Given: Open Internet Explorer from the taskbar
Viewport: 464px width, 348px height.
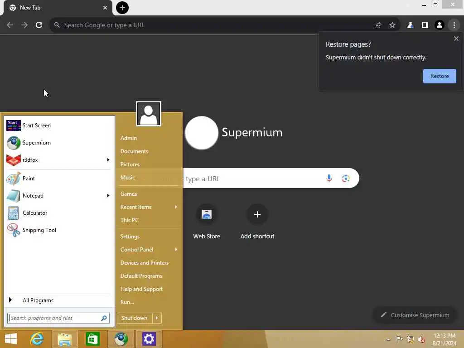Looking at the screenshot, I should (x=37, y=339).
